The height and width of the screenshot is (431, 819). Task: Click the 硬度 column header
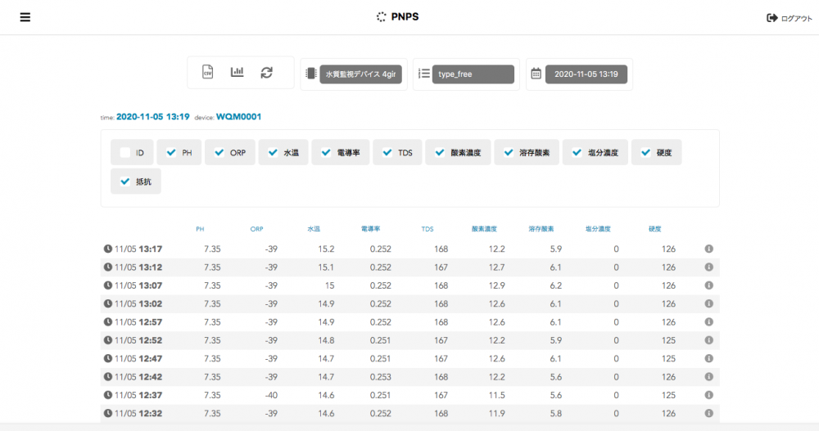click(x=655, y=229)
